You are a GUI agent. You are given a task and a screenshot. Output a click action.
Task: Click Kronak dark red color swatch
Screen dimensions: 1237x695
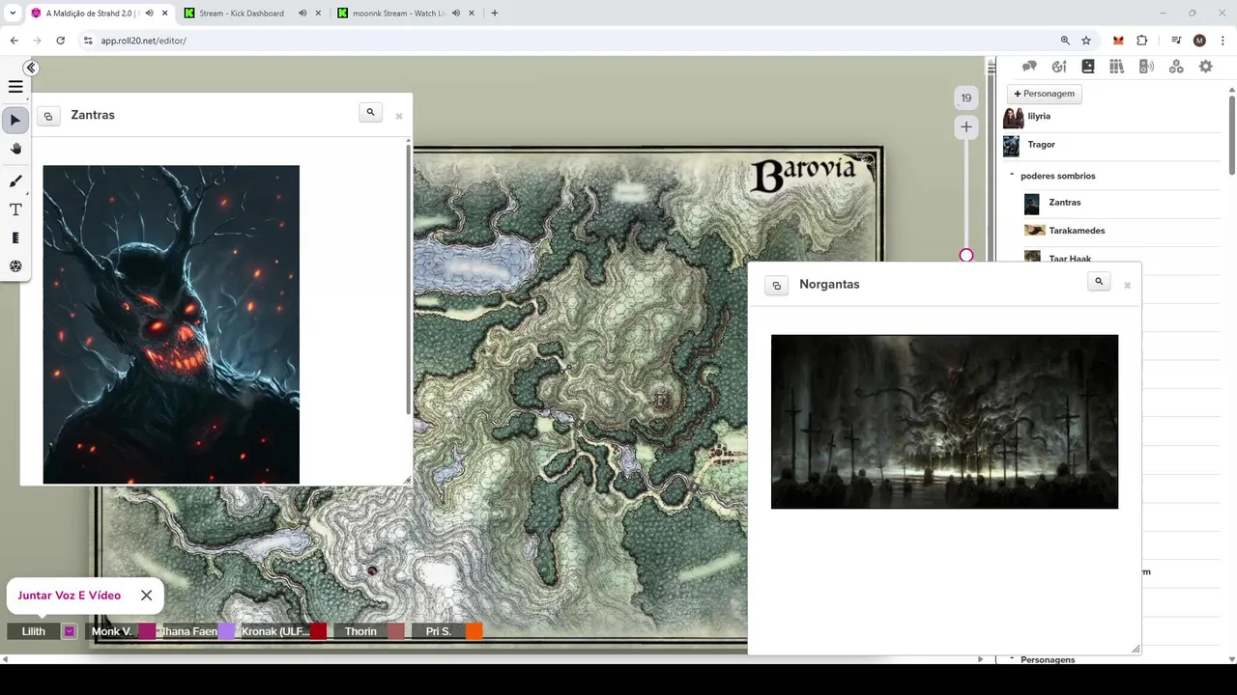pyautogui.click(x=318, y=631)
